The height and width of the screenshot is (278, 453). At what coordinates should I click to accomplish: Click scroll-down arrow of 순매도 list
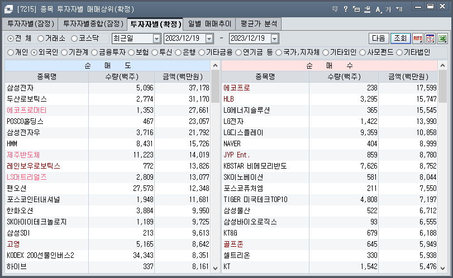pyautogui.click(x=215, y=268)
